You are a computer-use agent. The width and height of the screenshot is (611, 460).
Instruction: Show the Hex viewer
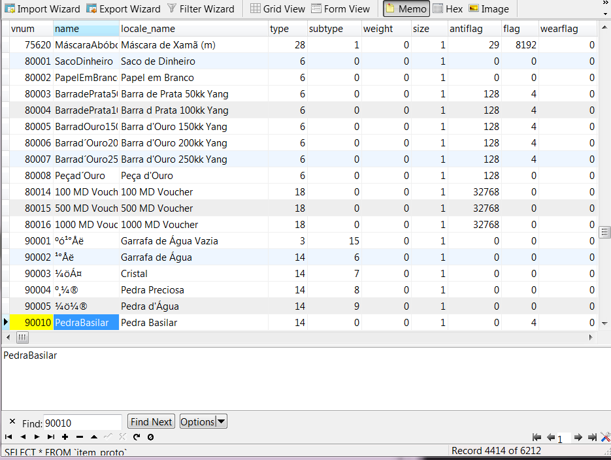448,8
